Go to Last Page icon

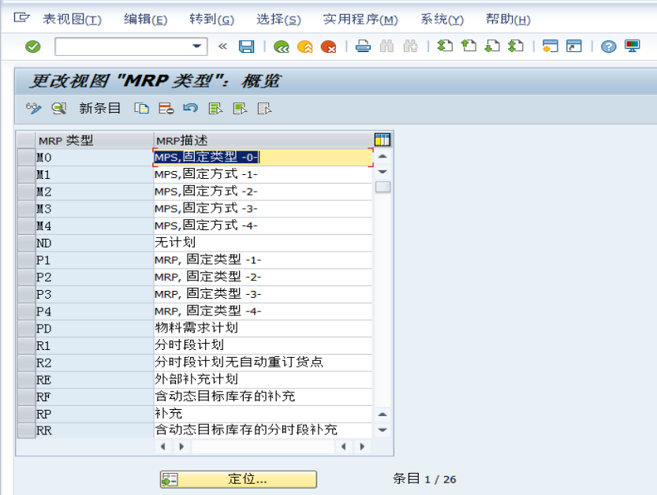(x=516, y=46)
